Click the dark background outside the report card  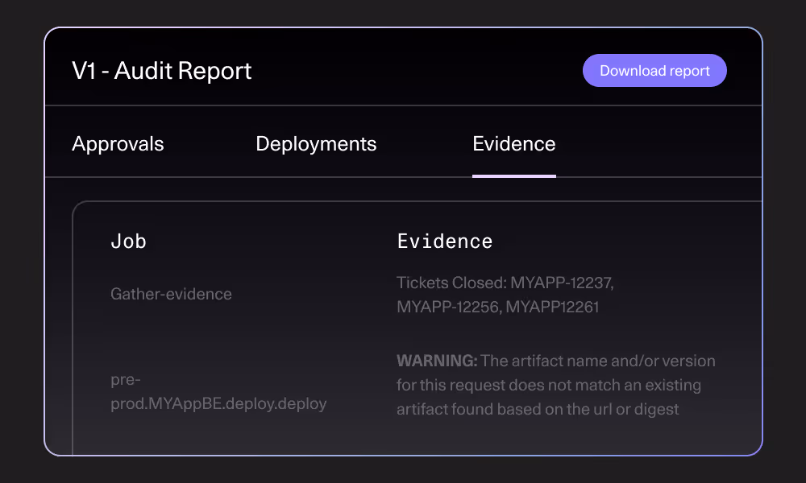(x=403, y=471)
